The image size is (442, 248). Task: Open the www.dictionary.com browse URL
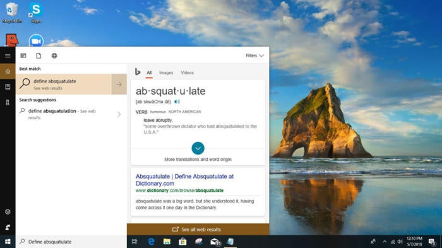click(179, 191)
